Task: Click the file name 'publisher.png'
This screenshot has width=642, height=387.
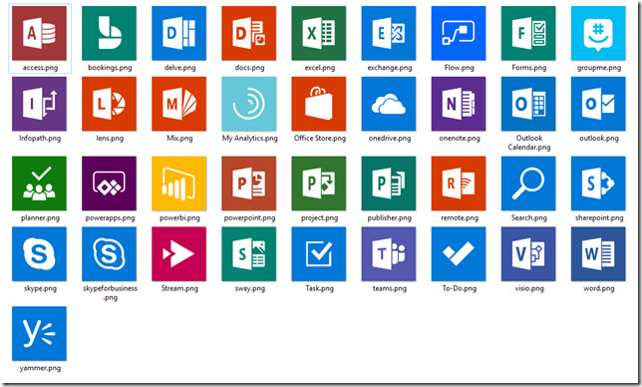Action: (390, 217)
